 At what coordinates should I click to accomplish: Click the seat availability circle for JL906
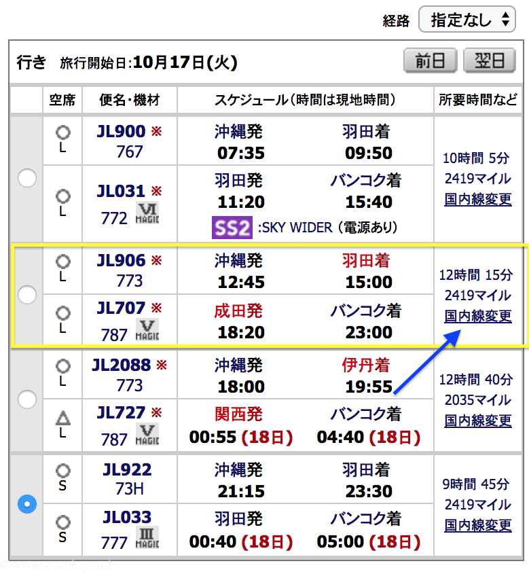coord(62,261)
